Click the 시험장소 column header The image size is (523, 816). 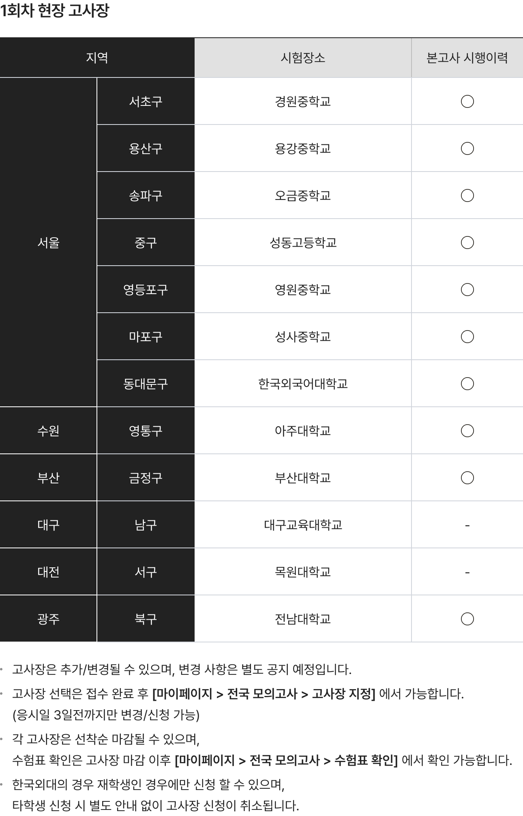(303, 58)
